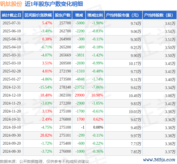Image resolution: width=177 pixels, height=164 pixels.
Task: Select the date cell 2025-04-18
Action: [x=12, y=39]
